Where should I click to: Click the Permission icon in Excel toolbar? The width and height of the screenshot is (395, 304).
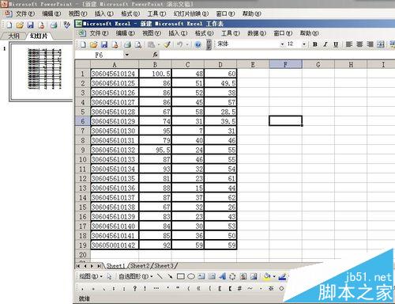115,44
